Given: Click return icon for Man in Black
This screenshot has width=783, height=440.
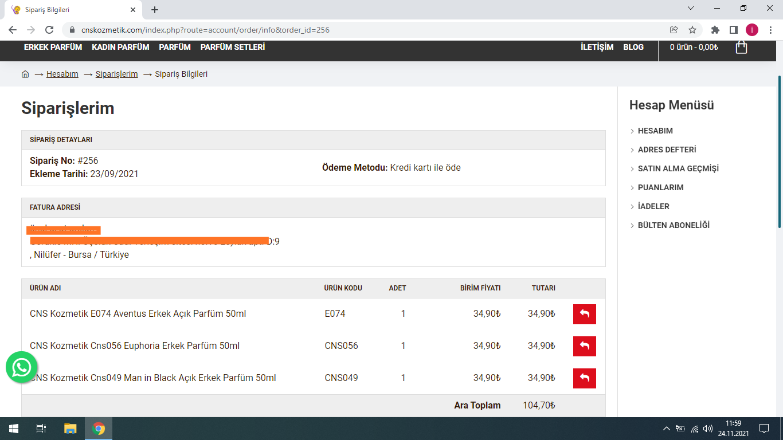Looking at the screenshot, I should tap(584, 378).
